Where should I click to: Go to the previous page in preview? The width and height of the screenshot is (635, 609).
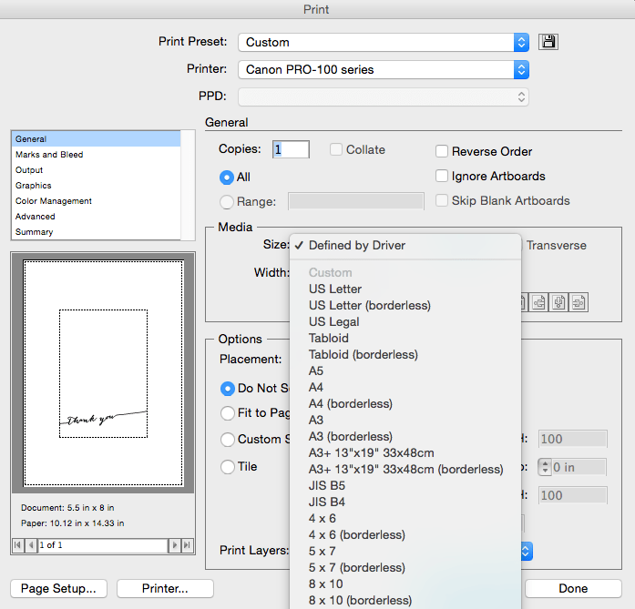click(x=31, y=545)
